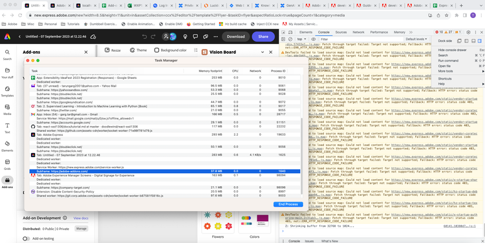Viewport: 485px width, 243px height.
Task: Select Extension: Disable Content-Security-Policy row
Action: [165, 192]
